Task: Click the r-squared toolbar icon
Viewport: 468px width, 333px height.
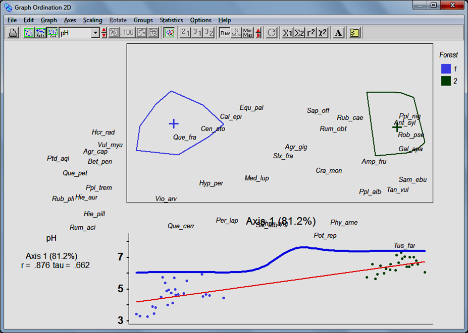Action: point(311,33)
